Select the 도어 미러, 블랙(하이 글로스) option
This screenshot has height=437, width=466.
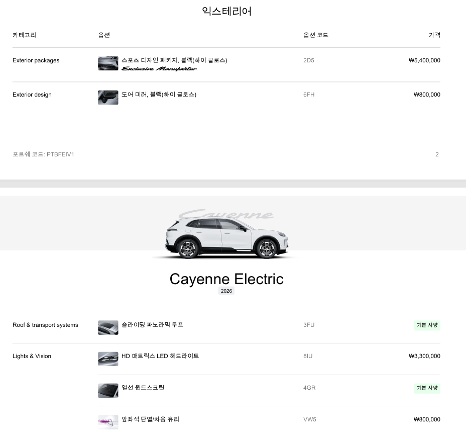coord(159,95)
